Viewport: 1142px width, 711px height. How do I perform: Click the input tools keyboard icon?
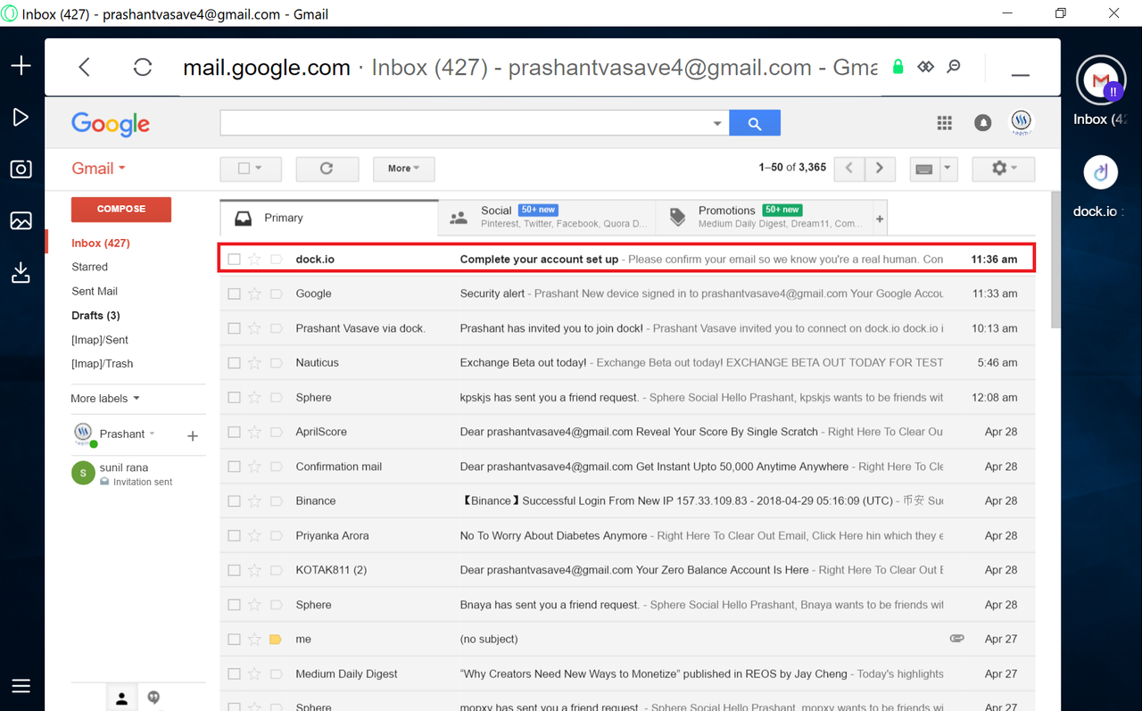[924, 169]
